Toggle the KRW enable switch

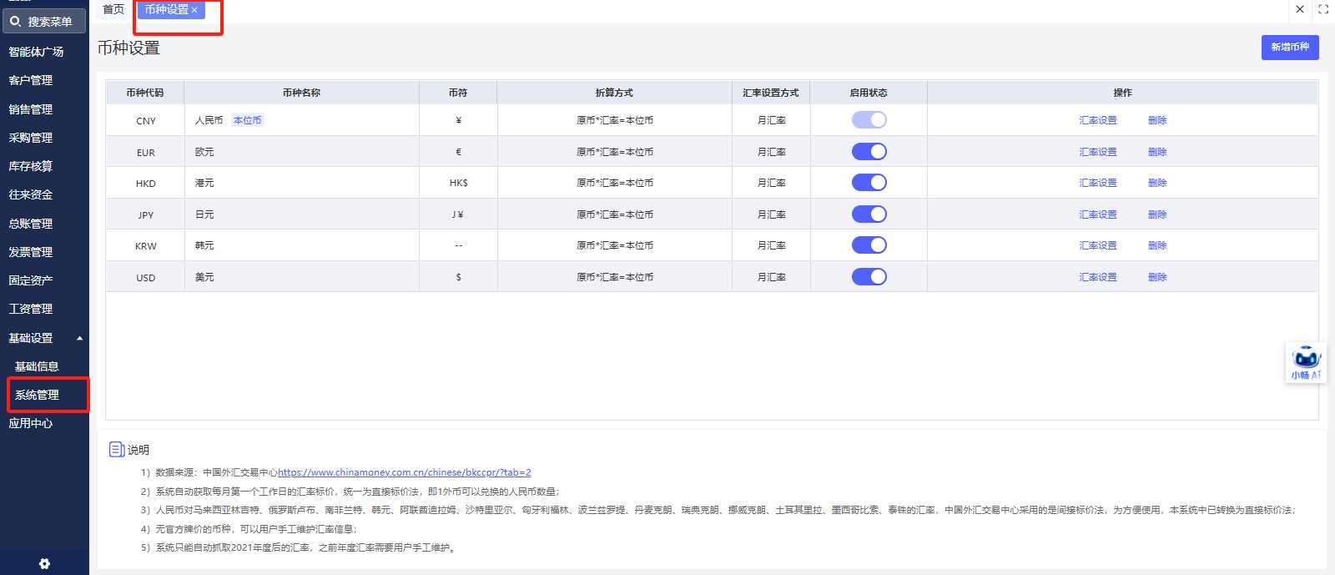click(x=869, y=245)
